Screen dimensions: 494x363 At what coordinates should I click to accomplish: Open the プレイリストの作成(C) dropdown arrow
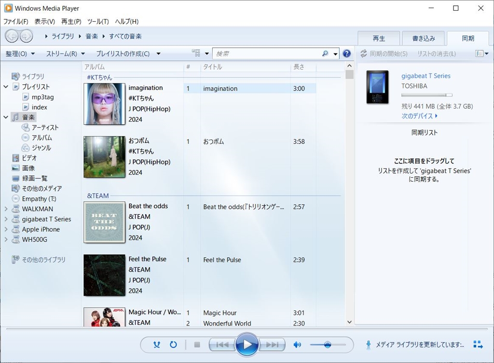tap(158, 54)
